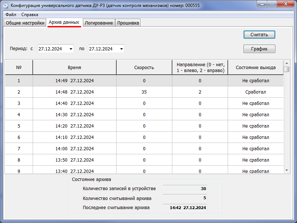Click last archive read value 14:42 27.12.2024
The height and width of the screenshot is (223, 297).
click(185, 208)
